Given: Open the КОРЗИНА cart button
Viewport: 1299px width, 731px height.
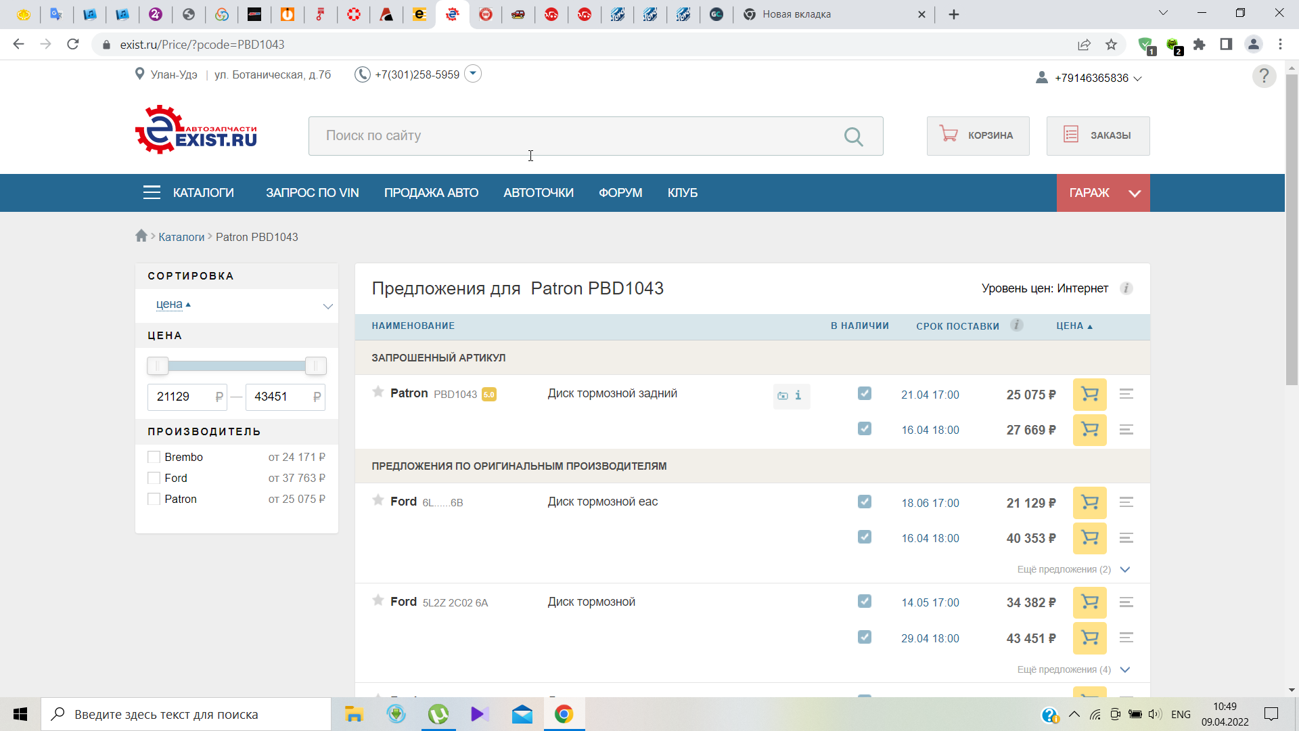Looking at the screenshot, I should pyautogui.click(x=978, y=136).
